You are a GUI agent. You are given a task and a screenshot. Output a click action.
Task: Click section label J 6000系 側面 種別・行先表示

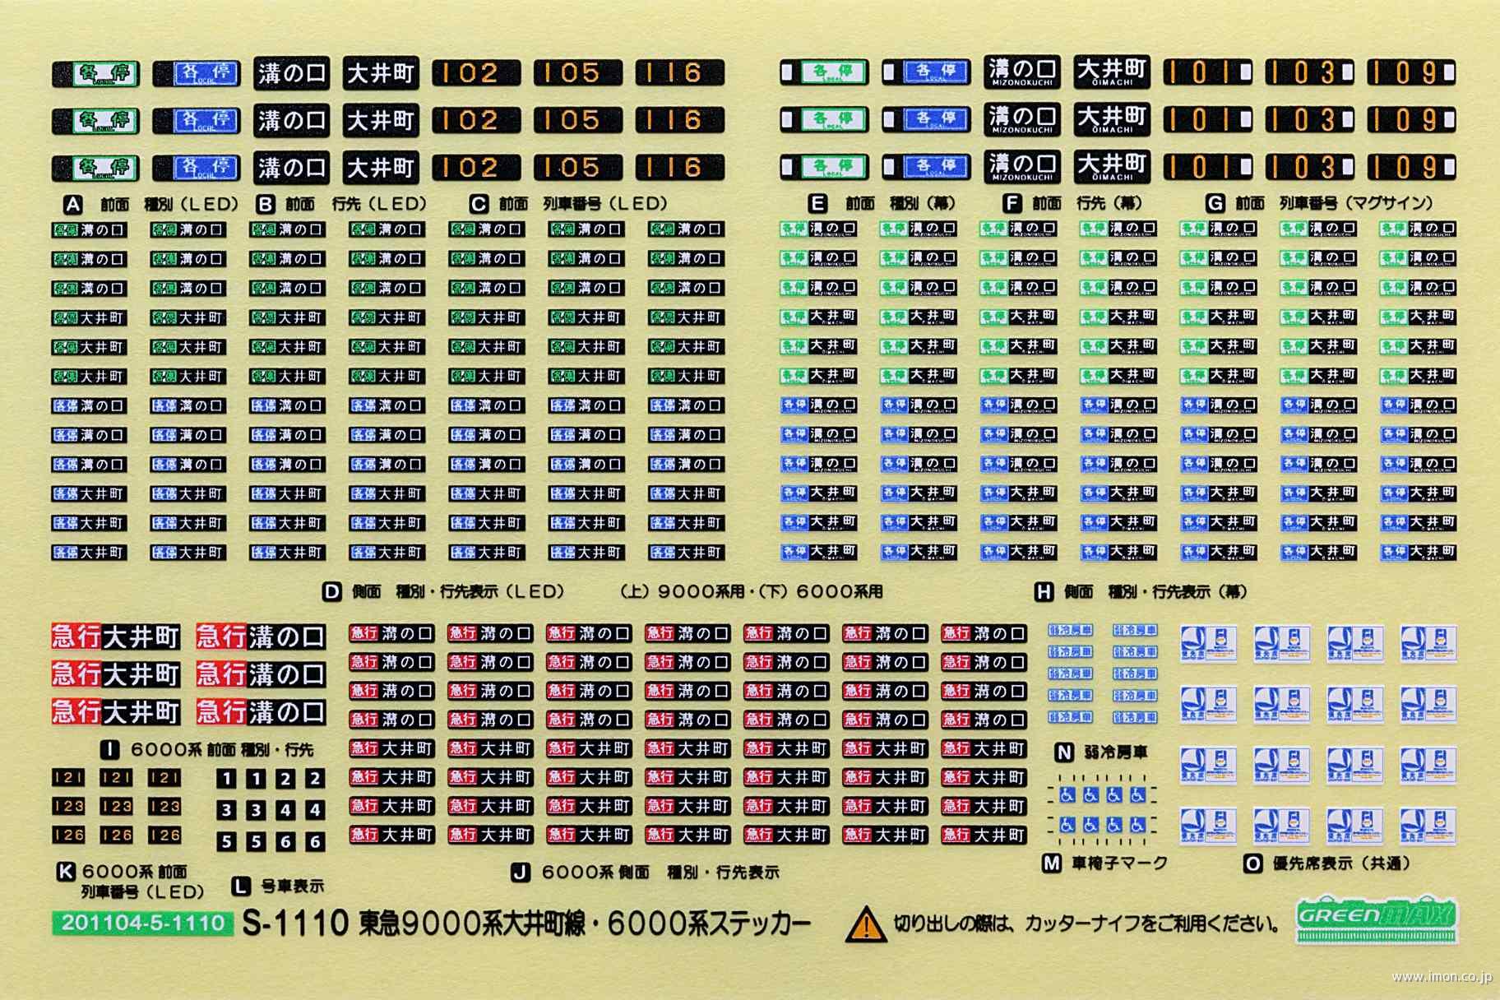pyautogui.click(x=645, y=873)
